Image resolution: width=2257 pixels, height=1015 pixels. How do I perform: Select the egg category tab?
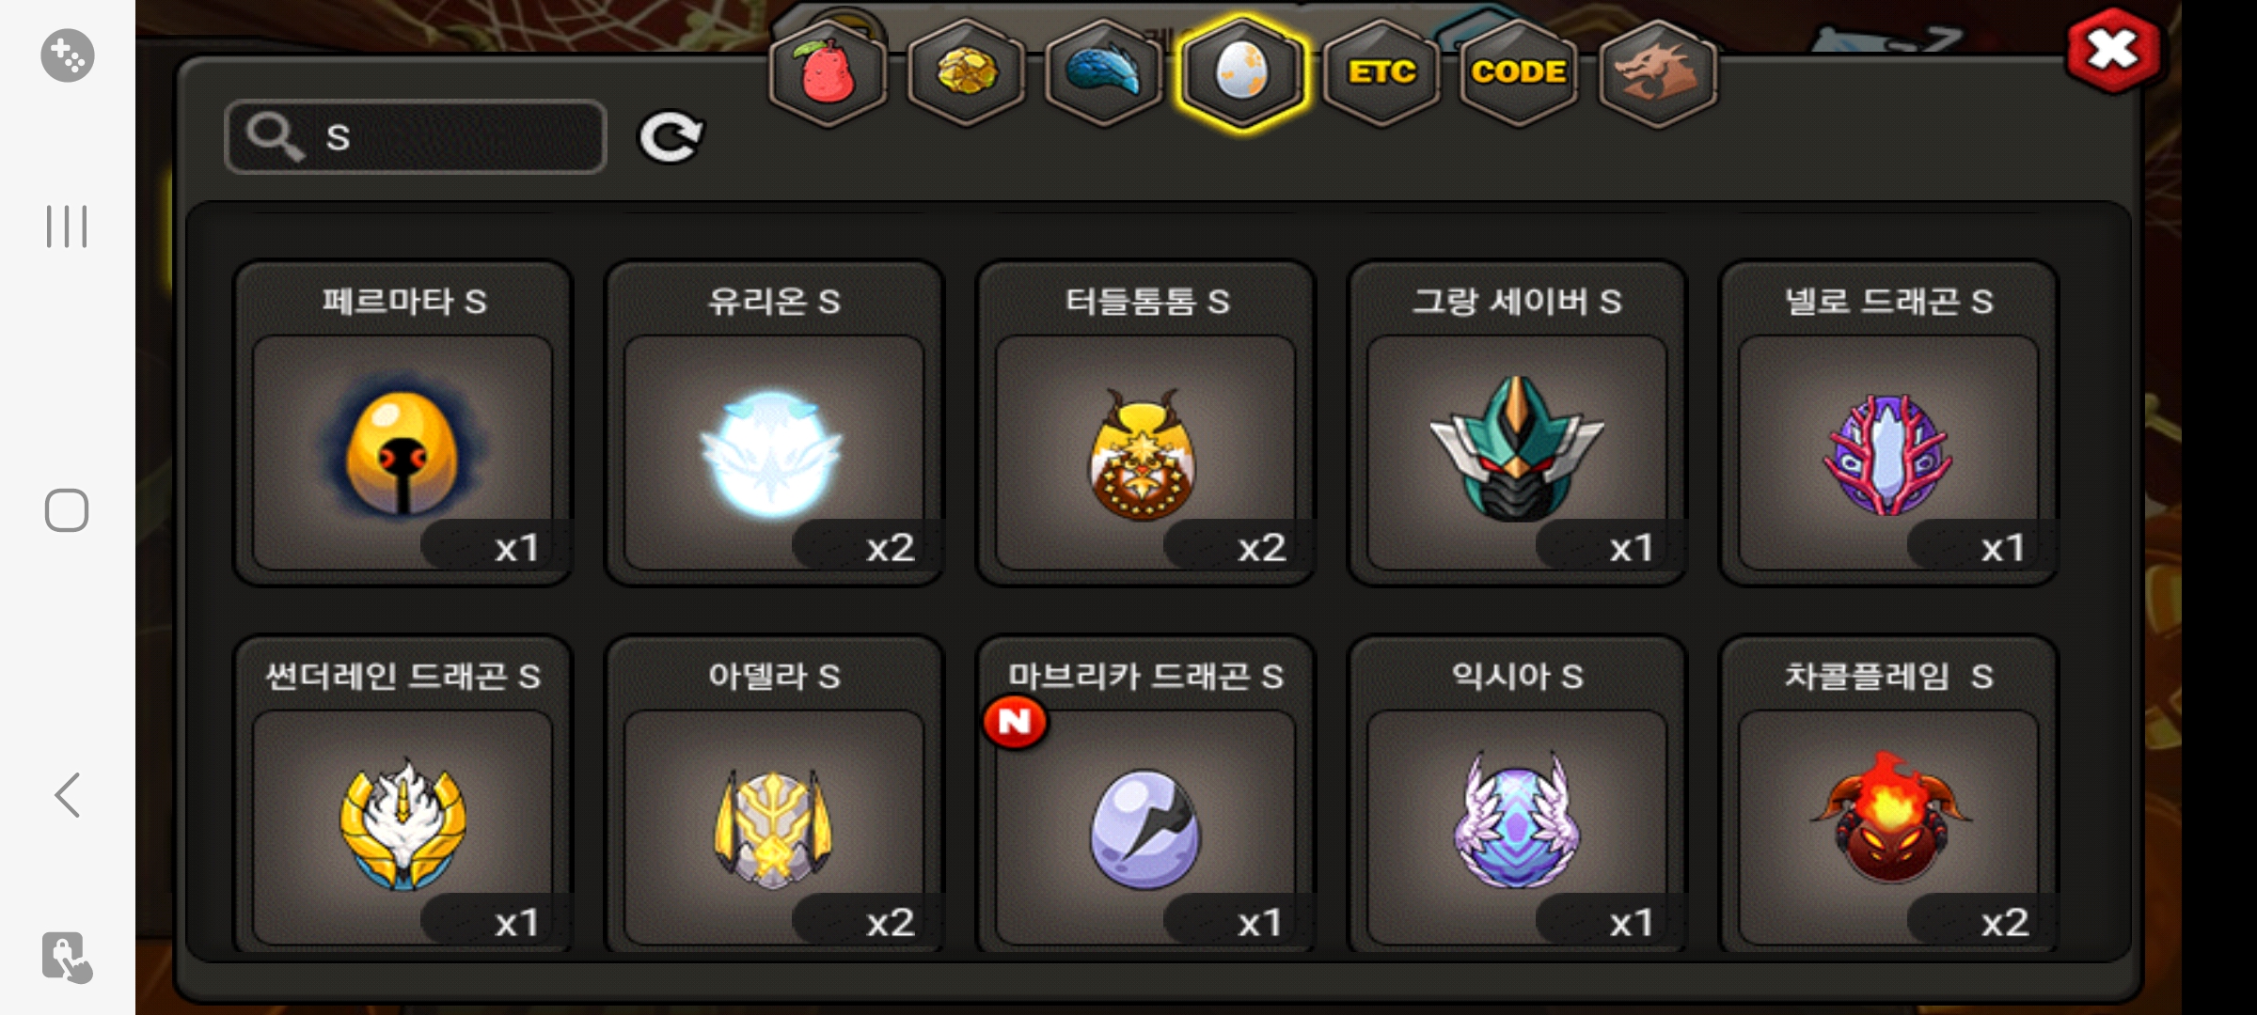pyautogui.click(x=1242, y=73)
